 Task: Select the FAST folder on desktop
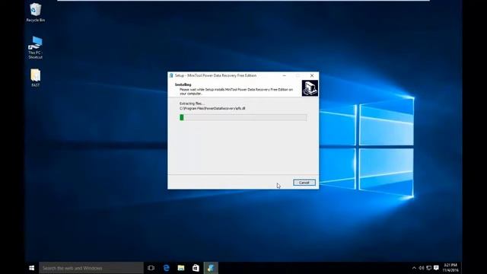tap(36, 78)
